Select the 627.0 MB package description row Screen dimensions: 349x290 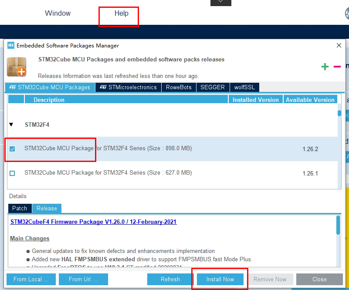coord(173,173)
